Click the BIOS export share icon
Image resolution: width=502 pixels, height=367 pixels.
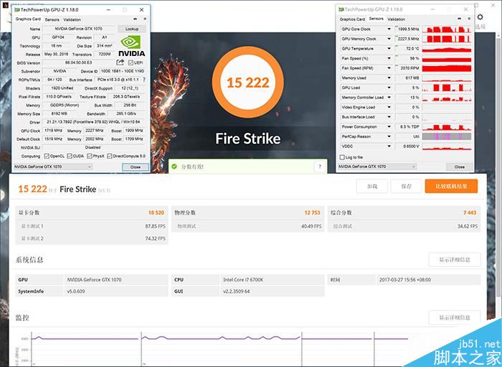pos(120,62)
